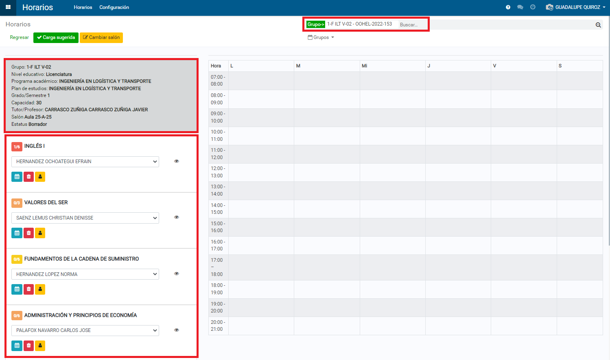The width and height of the screenshot is (610, 360).
Task: Open the apps grid menu icon
Action: pyautogui.click(x=8, y=7)
